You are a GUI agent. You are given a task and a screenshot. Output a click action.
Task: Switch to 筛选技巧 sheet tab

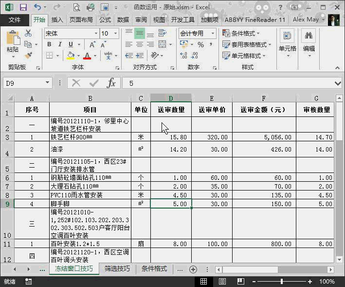pos(117,269)
